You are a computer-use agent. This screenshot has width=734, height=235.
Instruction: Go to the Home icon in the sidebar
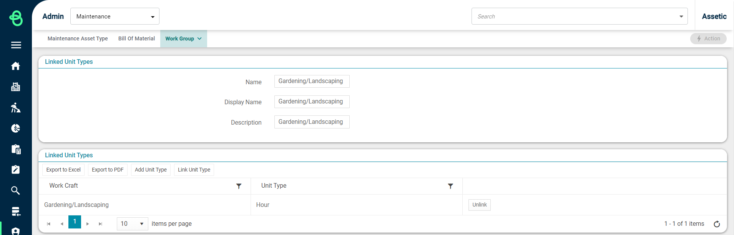tap(16, 66)
